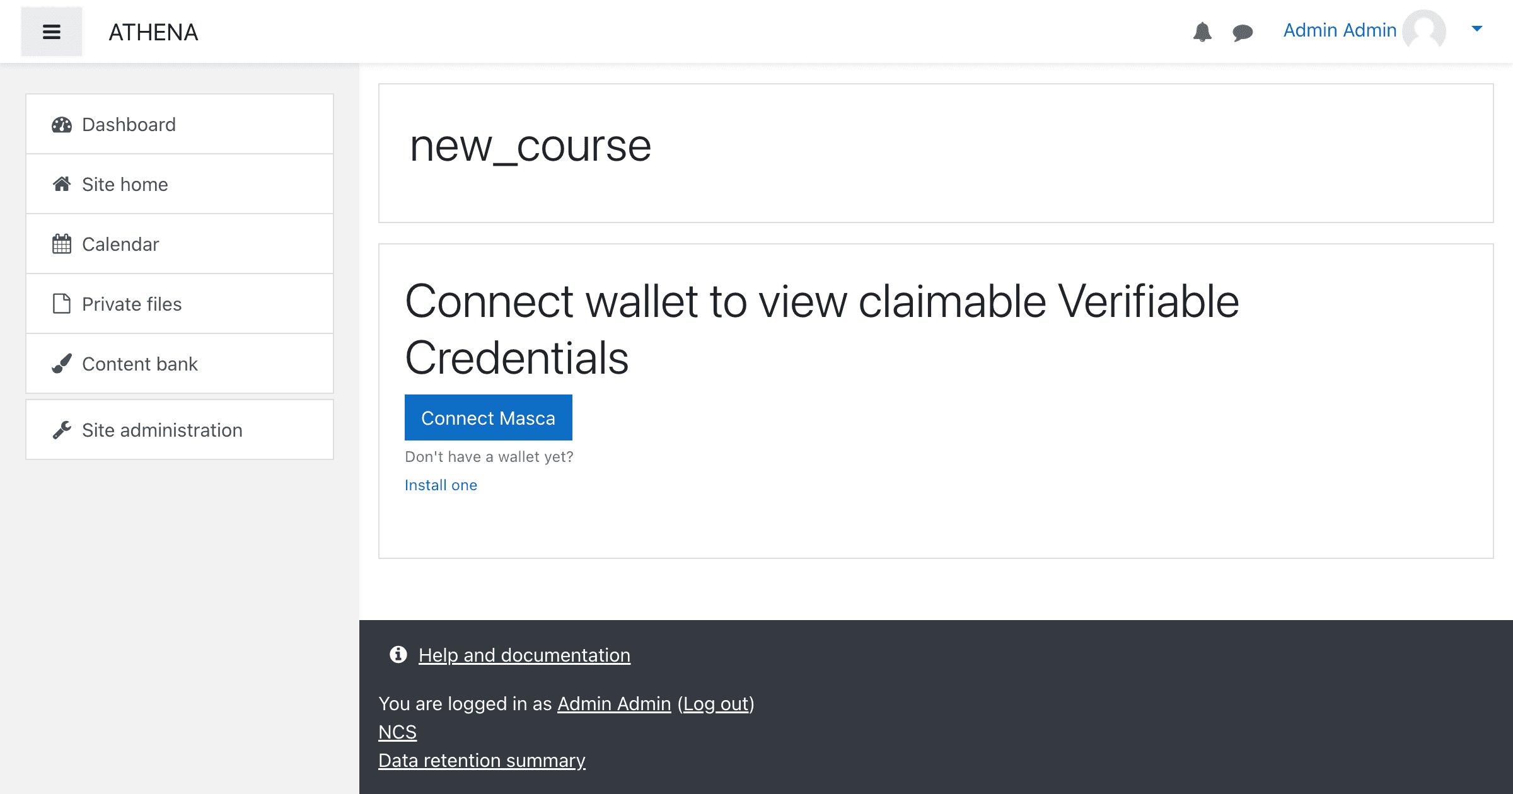1513x794 pixels.
Task: Select the new_course heading
Action: [530, 146]
